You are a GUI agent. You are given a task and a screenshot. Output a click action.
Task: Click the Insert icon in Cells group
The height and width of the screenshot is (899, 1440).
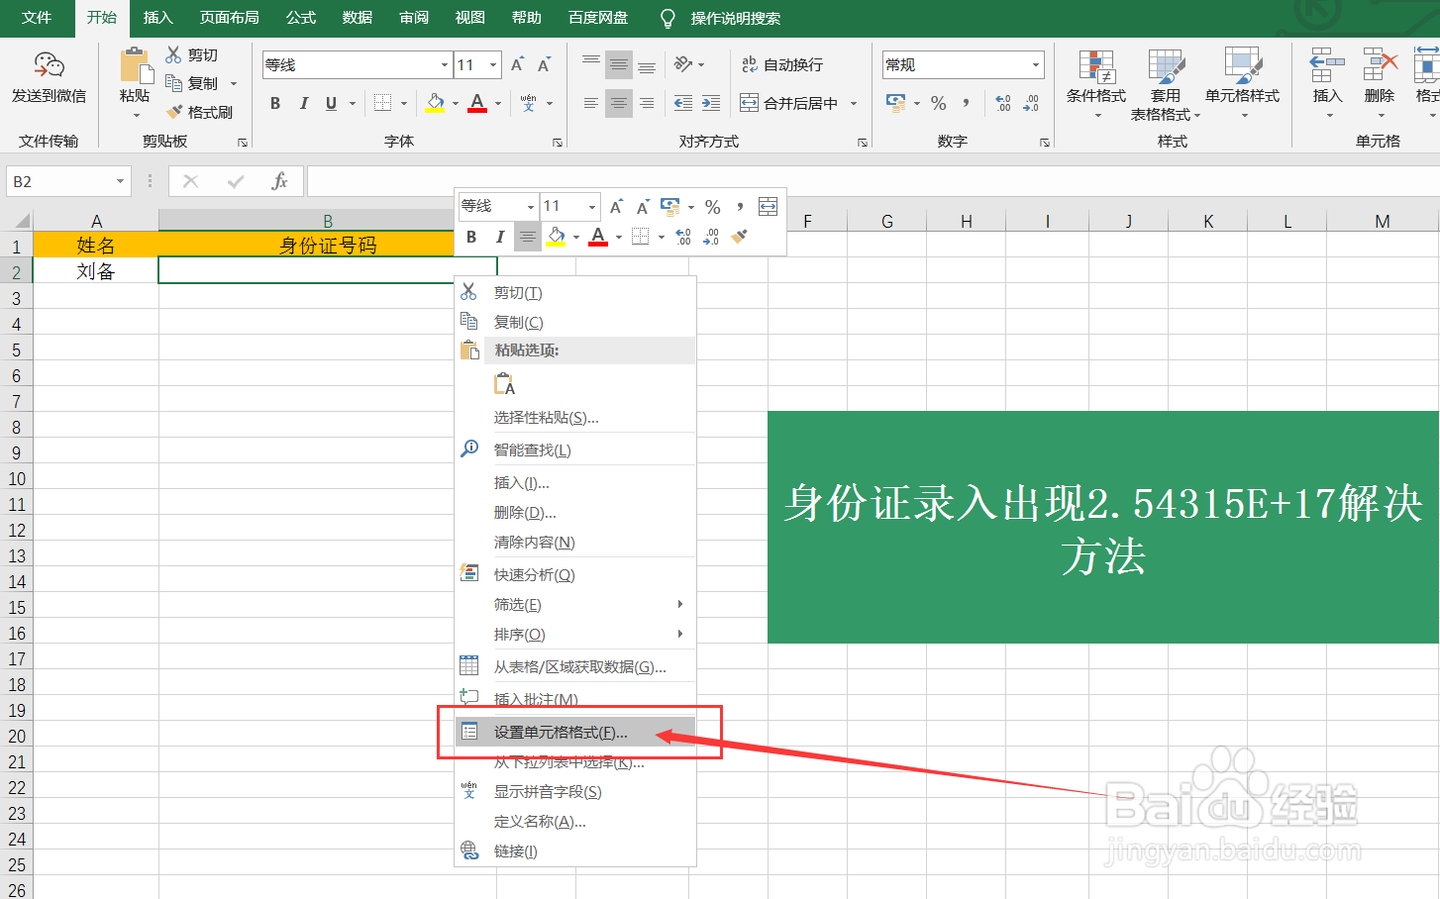coord(1325,79)
